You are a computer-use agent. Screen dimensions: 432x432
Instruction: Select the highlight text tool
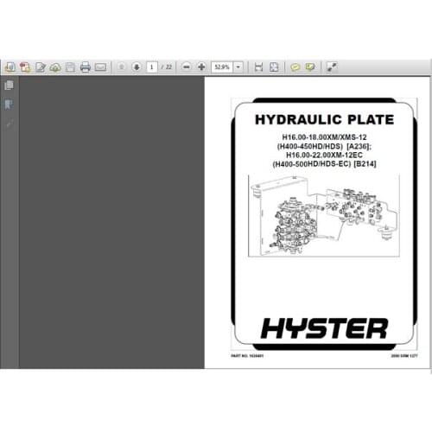coord(310,67)
